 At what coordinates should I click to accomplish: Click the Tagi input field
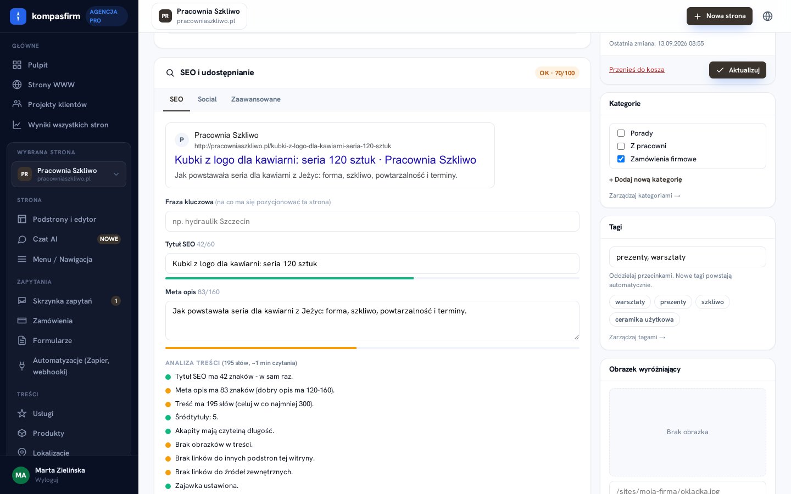[688, 257]
